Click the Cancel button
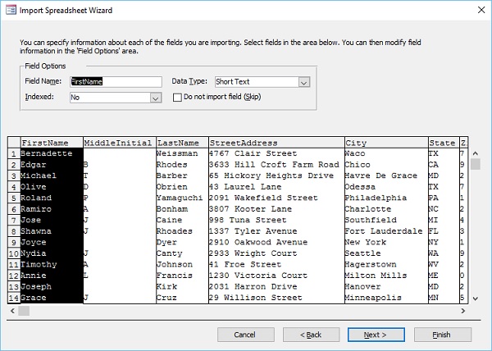The width and height of the screenshot is (492, 351). coord(245,335)
